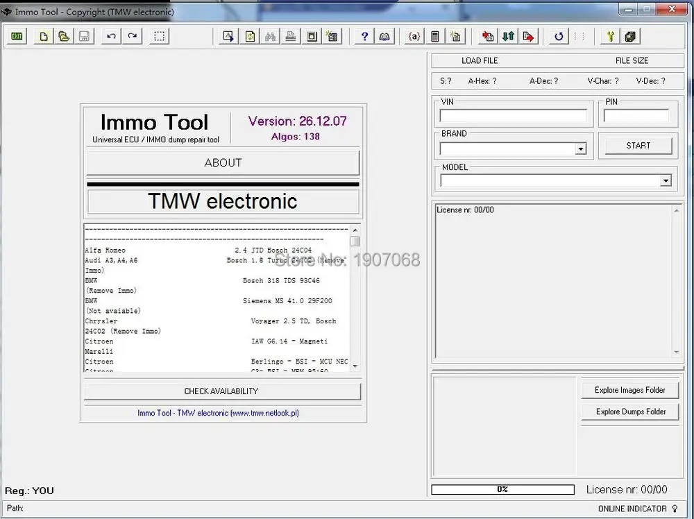Undo with the left curved arrow icon
This screenshot has height=519, width=694.
tap(111, 36)
